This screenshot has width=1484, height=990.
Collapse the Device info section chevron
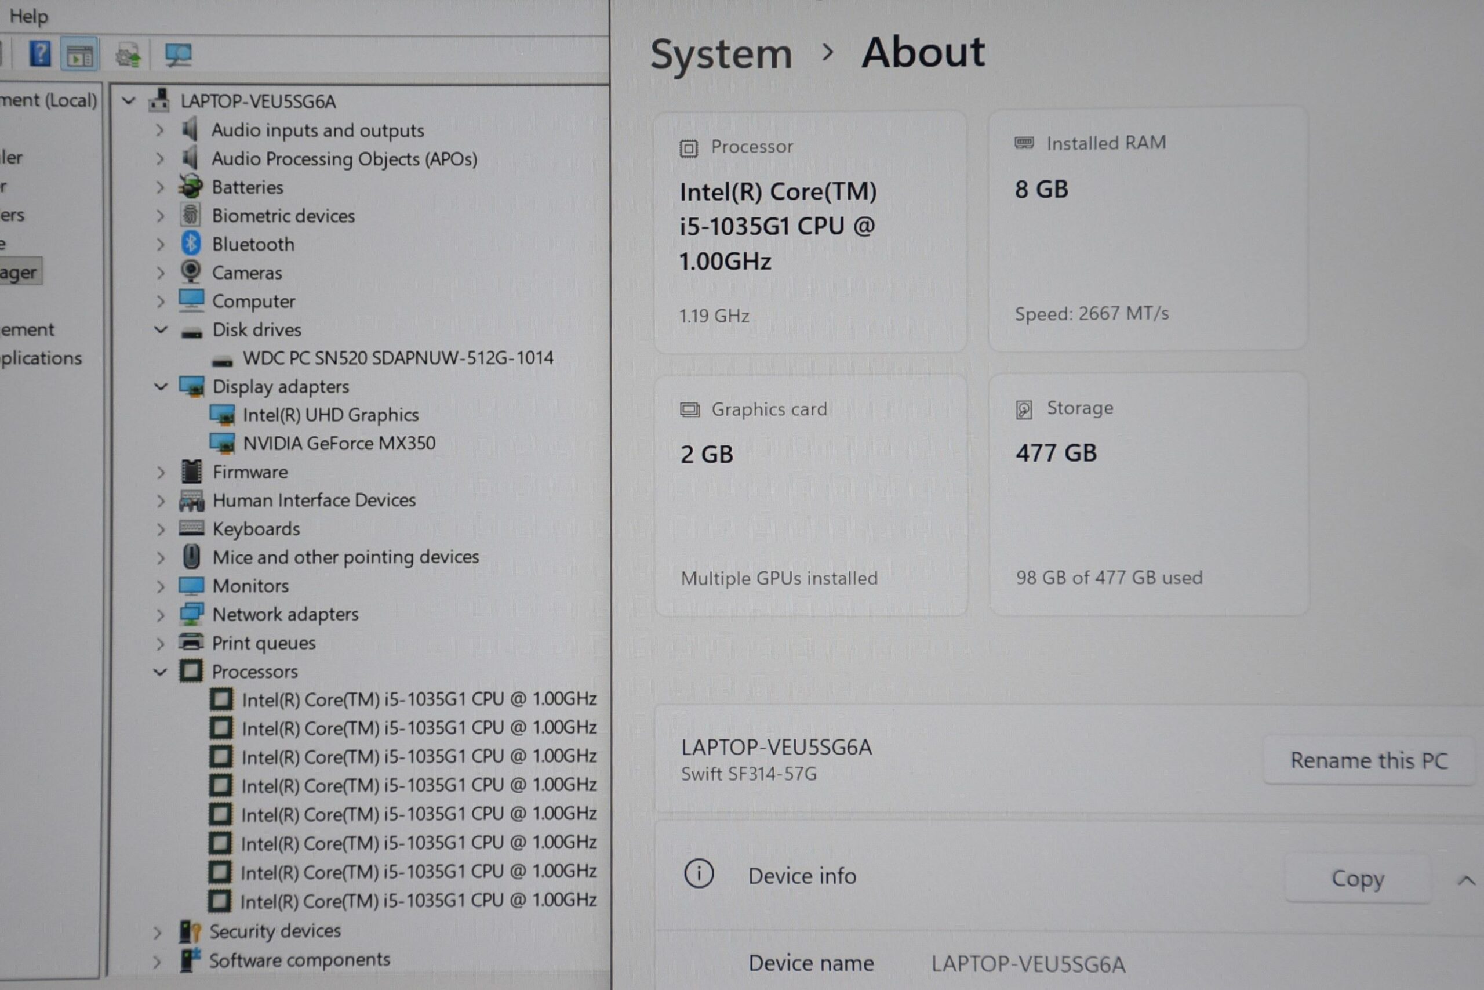pyautogui.click(x=1467, y=881)
